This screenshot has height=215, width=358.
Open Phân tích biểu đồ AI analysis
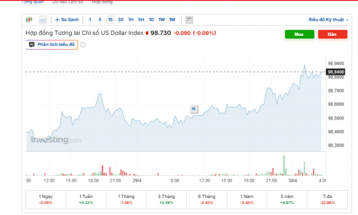(x=52, y=45)
